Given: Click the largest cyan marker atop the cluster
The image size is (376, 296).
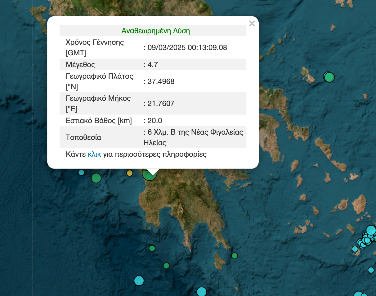Looking at the screenshot, I should [x=371, y=230].
